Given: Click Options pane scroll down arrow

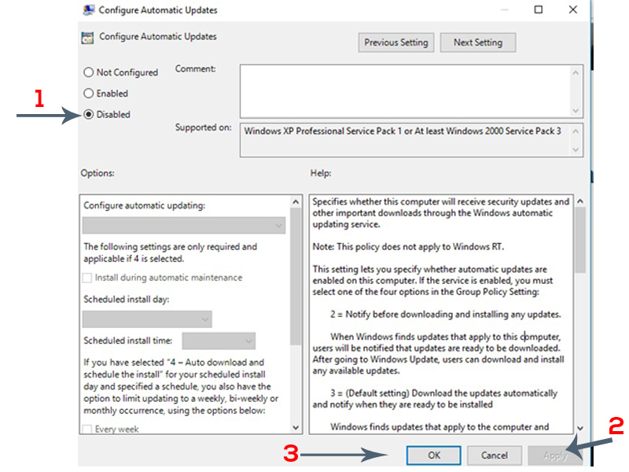Looking at the screenshot, I should pyautogui.click(x=296, y=427).
